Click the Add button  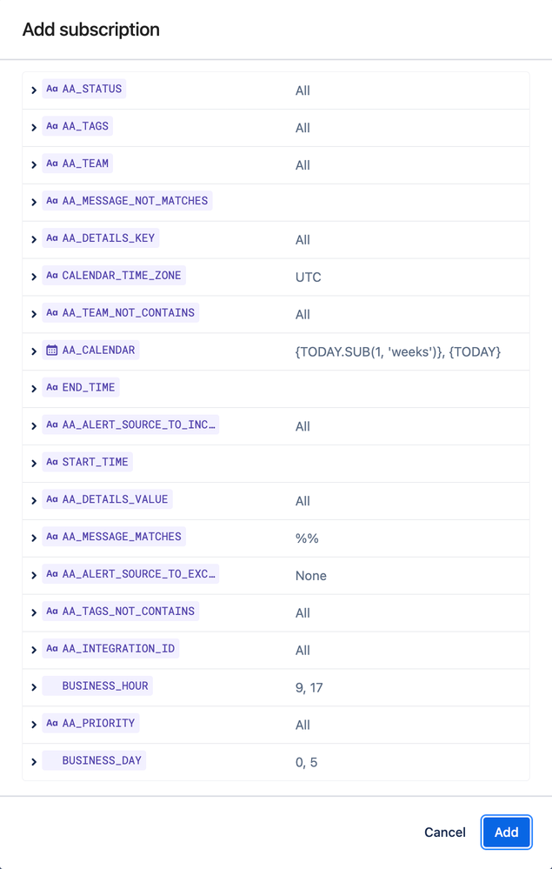coord(506,832)
